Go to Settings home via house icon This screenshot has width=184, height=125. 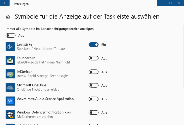[x=8, y=17]
